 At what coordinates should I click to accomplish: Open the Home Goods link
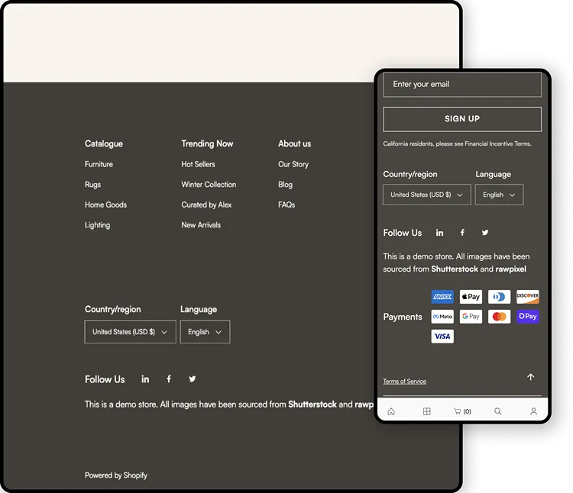click(x=105, y=205)
